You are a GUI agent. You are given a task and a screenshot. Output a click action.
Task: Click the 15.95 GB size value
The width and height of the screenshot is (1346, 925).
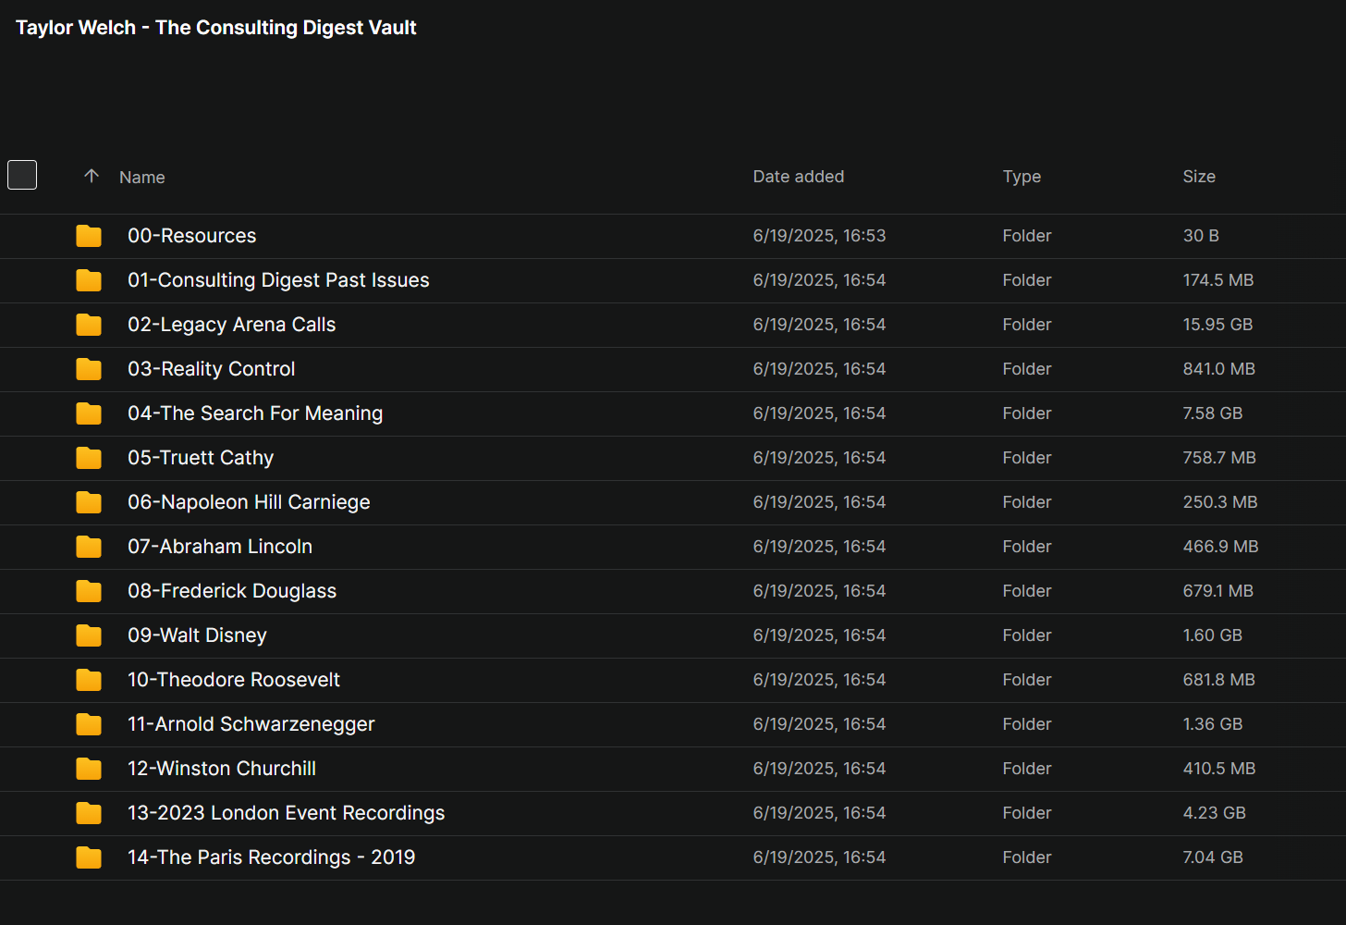(1218, 325)
